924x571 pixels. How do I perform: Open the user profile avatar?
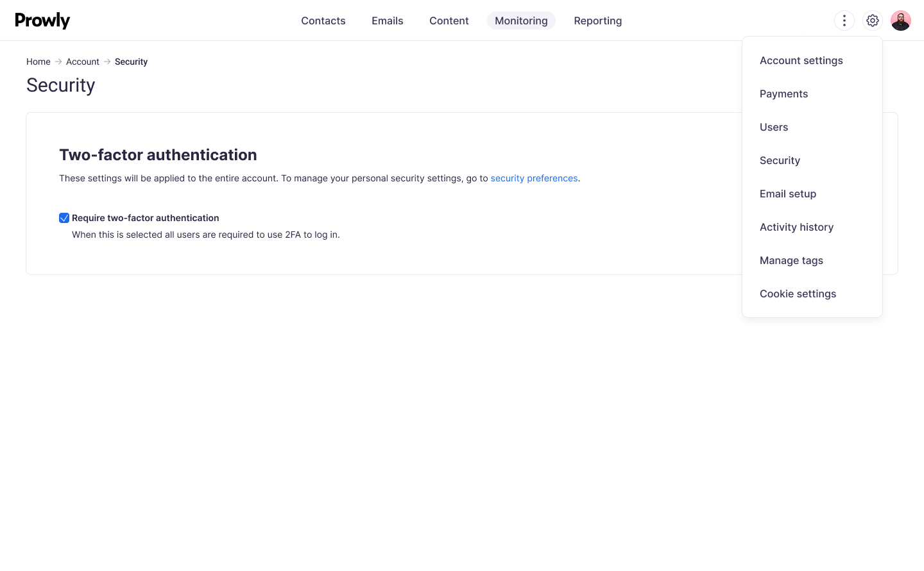pos(900,21)
